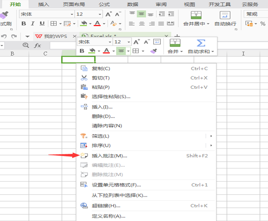Open the Insert ribbon tab

[x=43, y=4]
